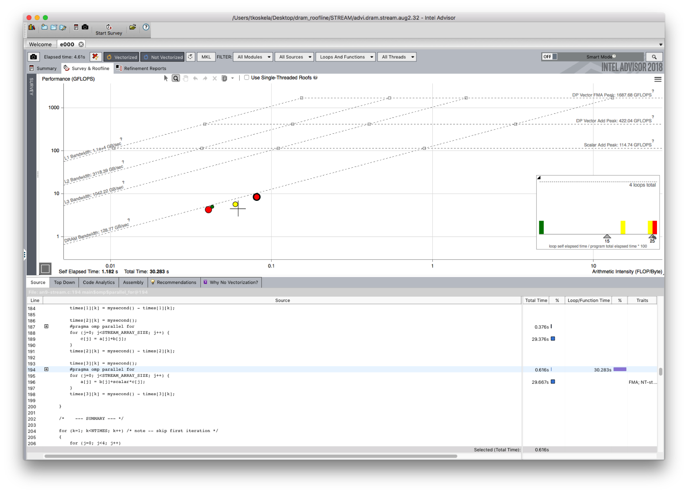
Task: Collapse the loops histogram using the corner triangle
Action: 539,178
